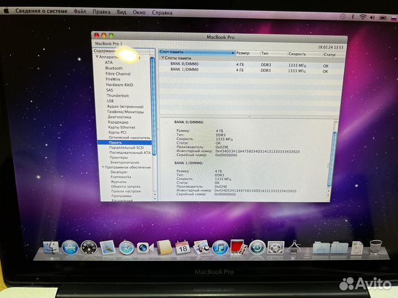Sort by the Размер column header
The height and width of the screenshot is (298, 398).
[x=248, y=53]
